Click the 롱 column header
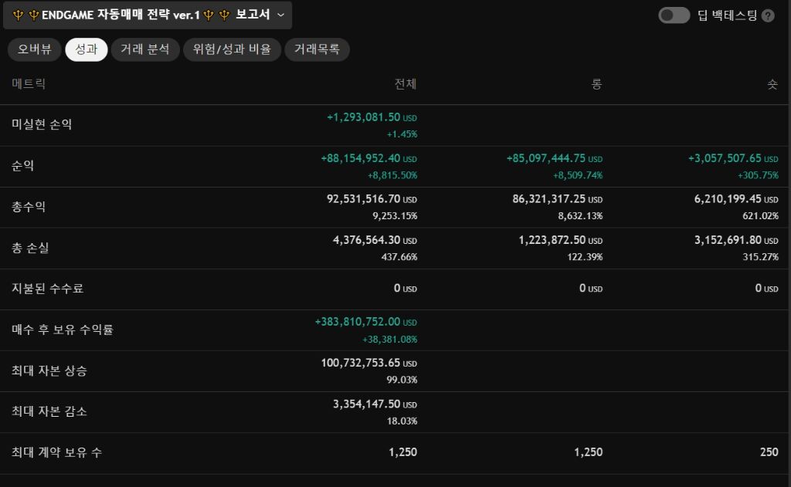The height and width of the screenshot is (487, 791). click(597, 83)
